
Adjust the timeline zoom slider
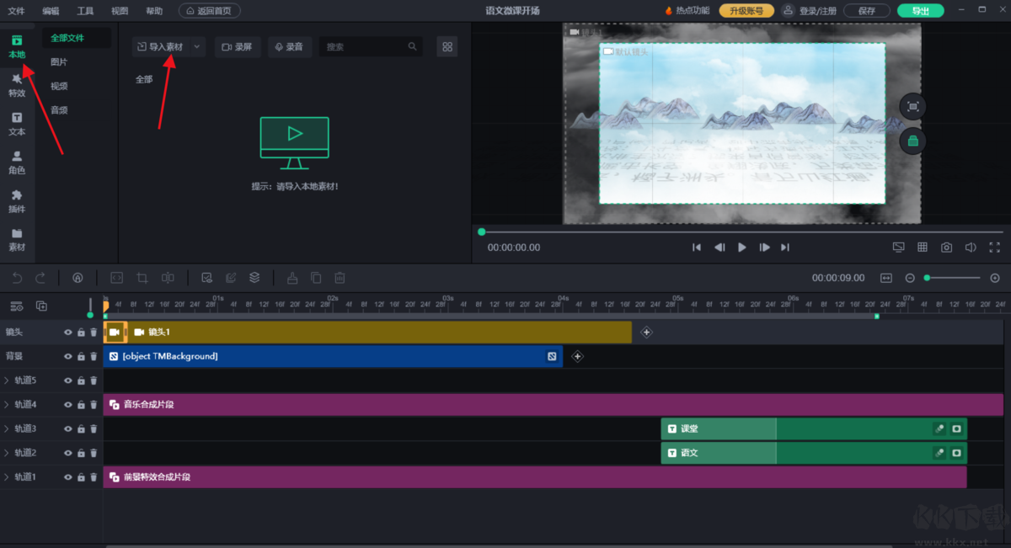coord(952,278)
